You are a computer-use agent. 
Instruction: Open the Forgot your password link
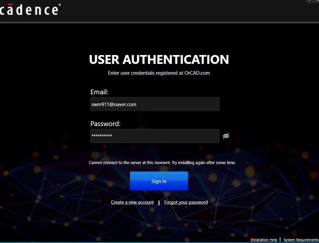tap(186, 202)
